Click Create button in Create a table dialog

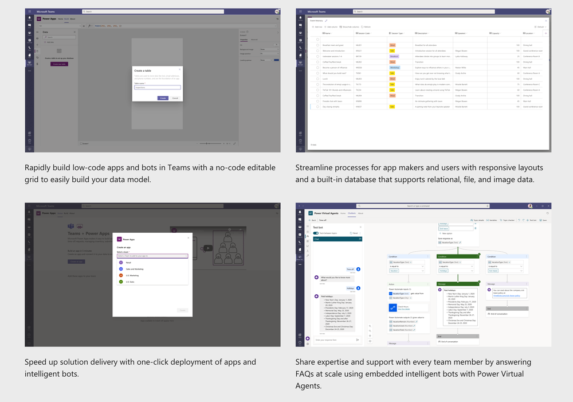tap(163, 98)
